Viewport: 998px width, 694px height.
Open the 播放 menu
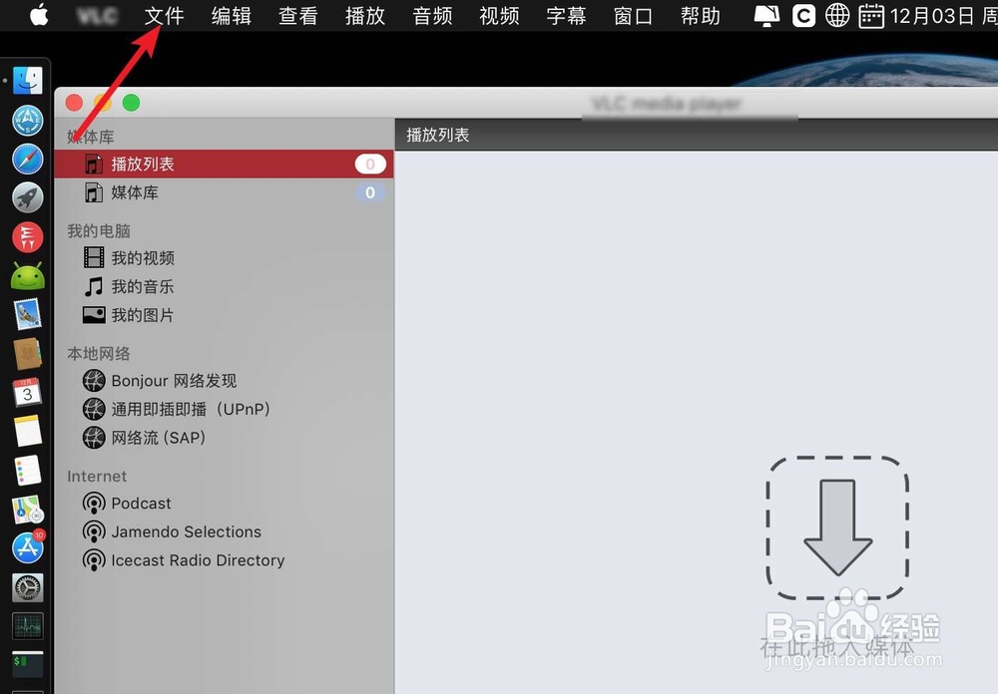point(365,16)
